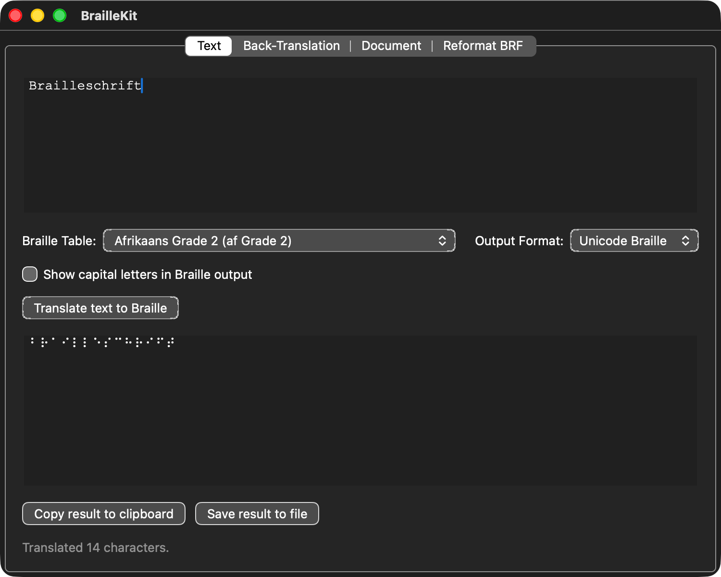The image size is (721, 577).
Task: Click Save result to file button
Action: (x=257, y=514)
